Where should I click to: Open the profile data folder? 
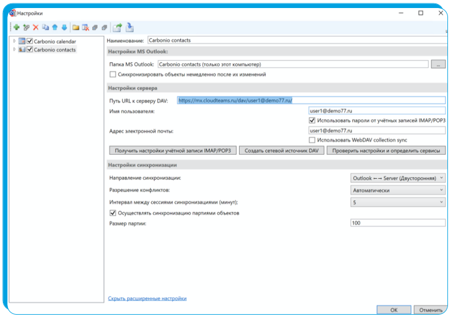click(76, 28)
